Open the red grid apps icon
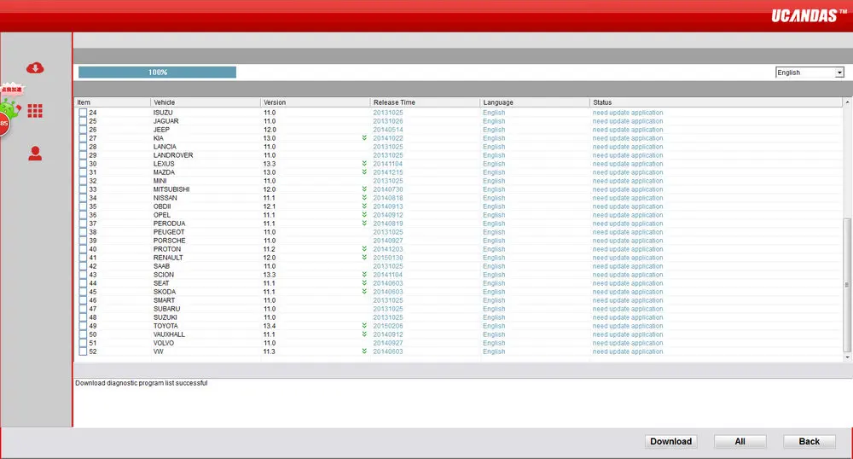Viewport: 853px width, 459px height. coord(35,111)
